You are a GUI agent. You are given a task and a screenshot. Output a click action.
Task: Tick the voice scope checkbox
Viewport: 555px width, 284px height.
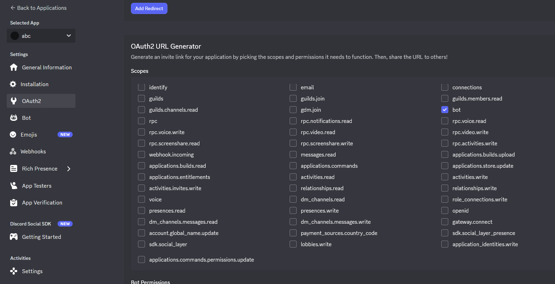pyautogui.click(x=141, y=199)
